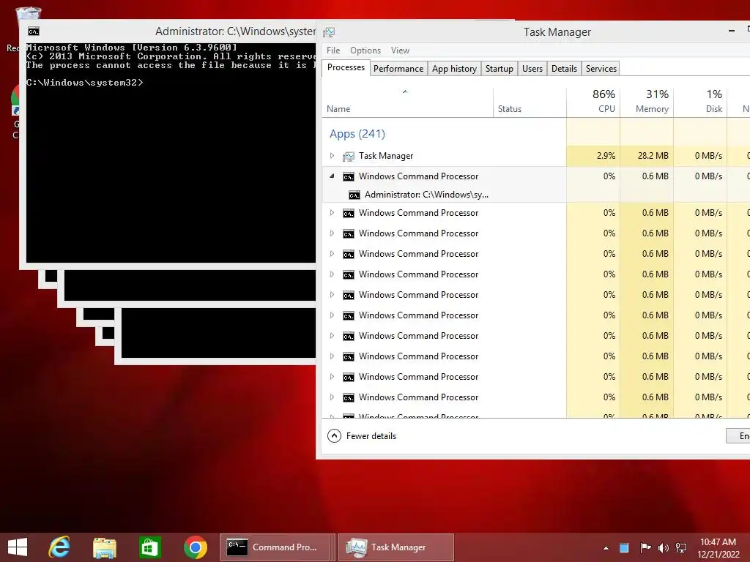Click the Task Manager title bar icon
750x562 pixels.
pos(329,32)
